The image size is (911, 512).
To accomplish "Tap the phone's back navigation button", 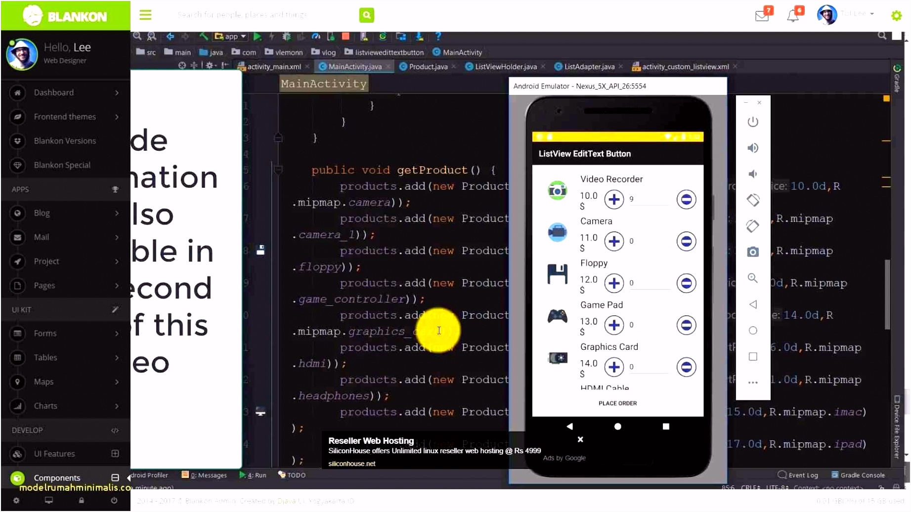I will (569, 427).
